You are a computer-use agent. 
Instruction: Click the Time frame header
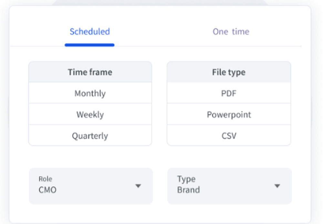click(x=90, y=72)
